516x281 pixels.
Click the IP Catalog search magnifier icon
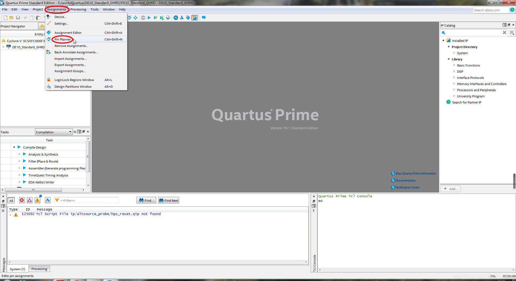pyautogui.click(x=444, y=33)
